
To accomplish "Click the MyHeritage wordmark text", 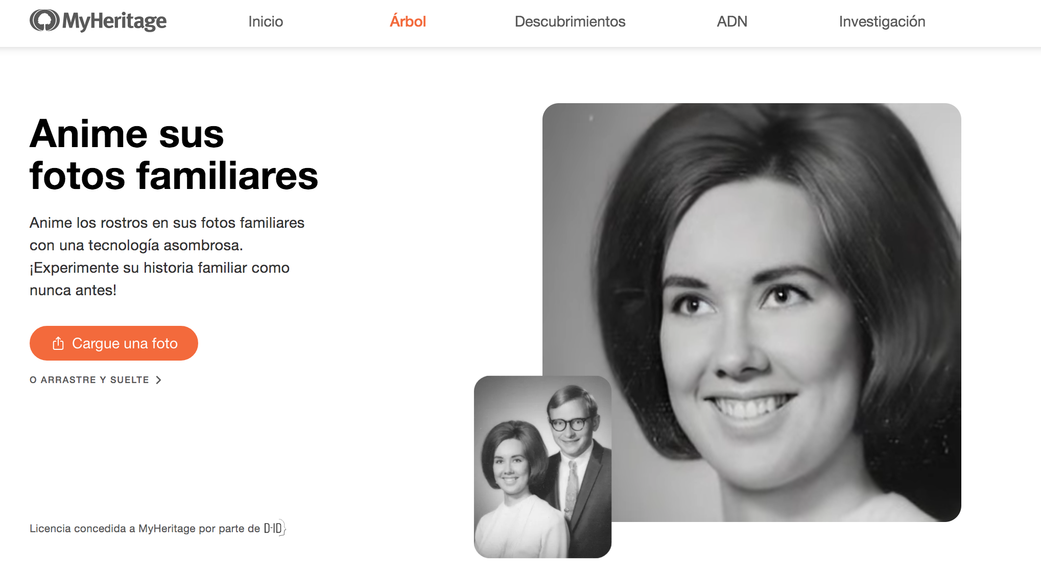I will (114, 21).
